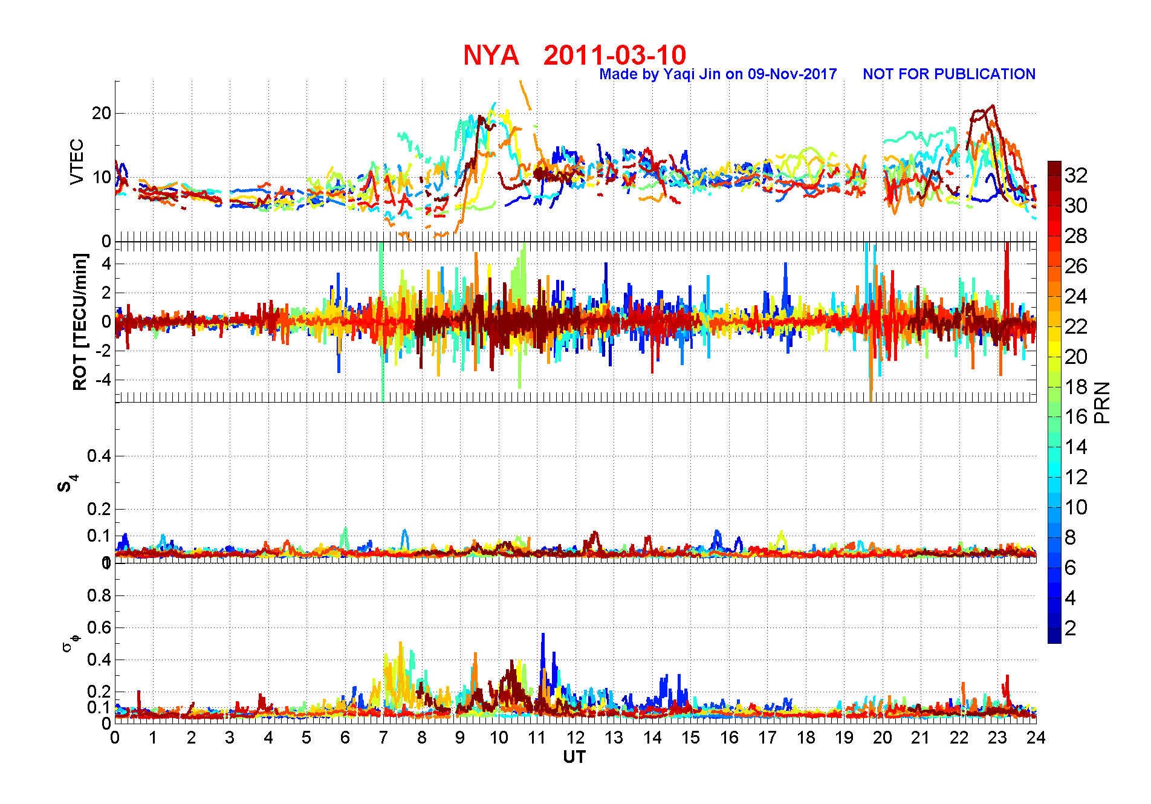This screenshot has width=1151, height=804.
Task: Click the colorbar tick label 24
Action: 1076,296
